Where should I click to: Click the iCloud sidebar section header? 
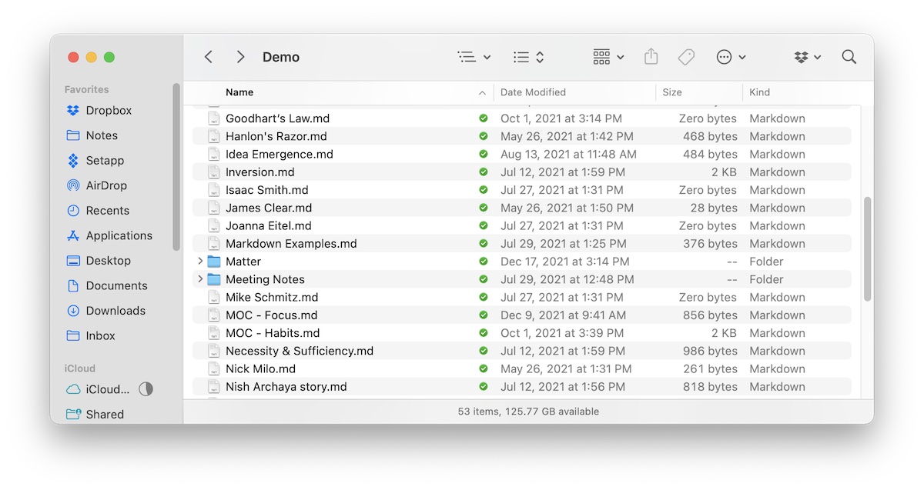80,368
